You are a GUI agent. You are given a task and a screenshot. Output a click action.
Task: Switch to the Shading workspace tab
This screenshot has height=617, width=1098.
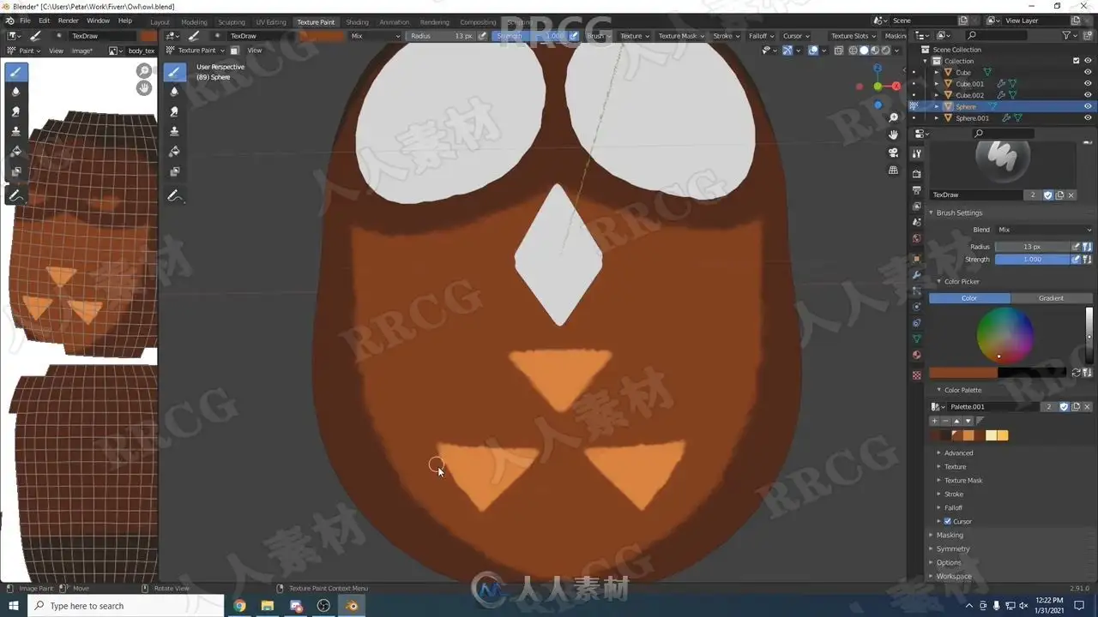tap(357, 22)
